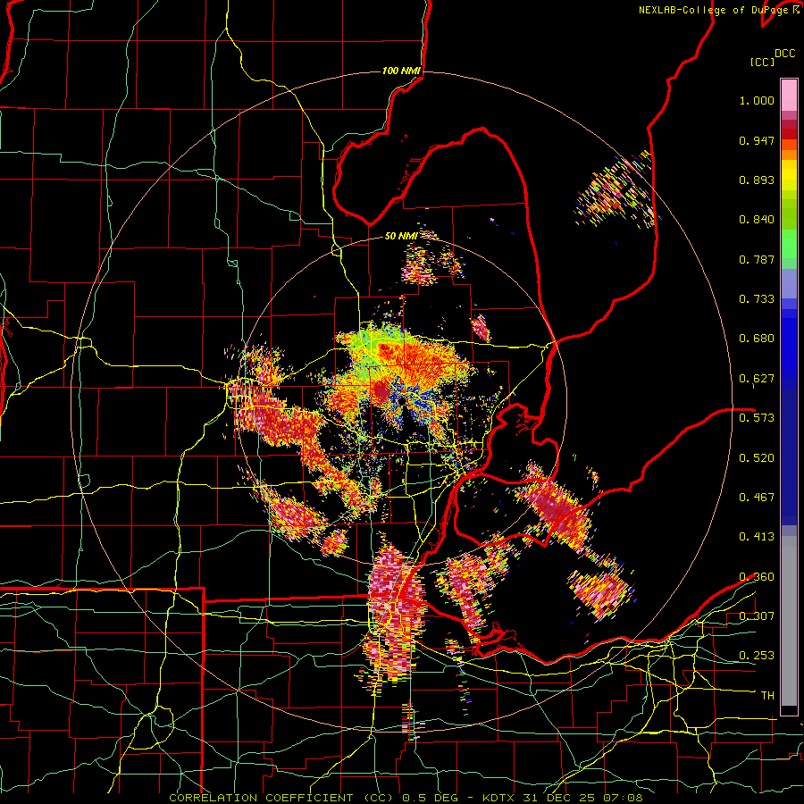
Task: Click the KDTX 31 DEC 25 07:08 timestamp
Action: pyautogui.click(x=563, y=798)
